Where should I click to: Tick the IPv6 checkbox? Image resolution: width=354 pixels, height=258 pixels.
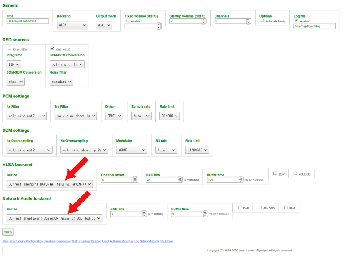pyautogui.click(x=286, y=208)
